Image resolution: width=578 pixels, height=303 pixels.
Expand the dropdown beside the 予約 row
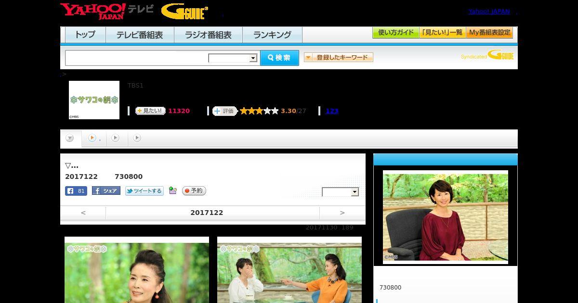(341, 192)
